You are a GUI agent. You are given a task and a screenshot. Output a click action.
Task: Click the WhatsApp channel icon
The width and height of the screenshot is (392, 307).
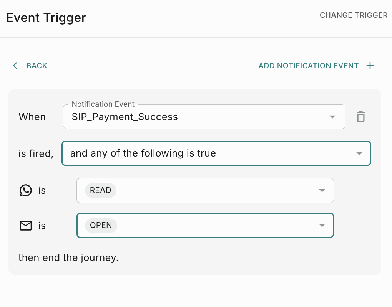[x=26, y=190]
